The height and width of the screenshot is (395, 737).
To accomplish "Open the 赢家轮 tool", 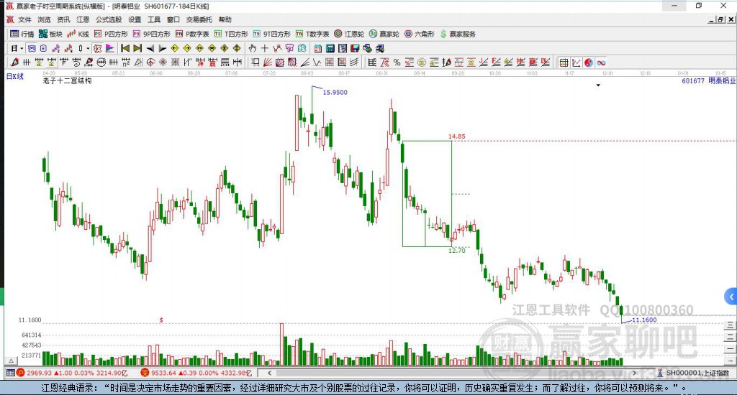I will click(384, 34).
